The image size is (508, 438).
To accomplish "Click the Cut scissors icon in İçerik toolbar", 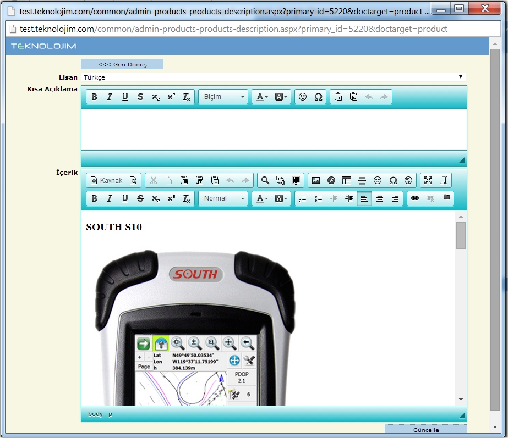I will [x=153, y=180].
